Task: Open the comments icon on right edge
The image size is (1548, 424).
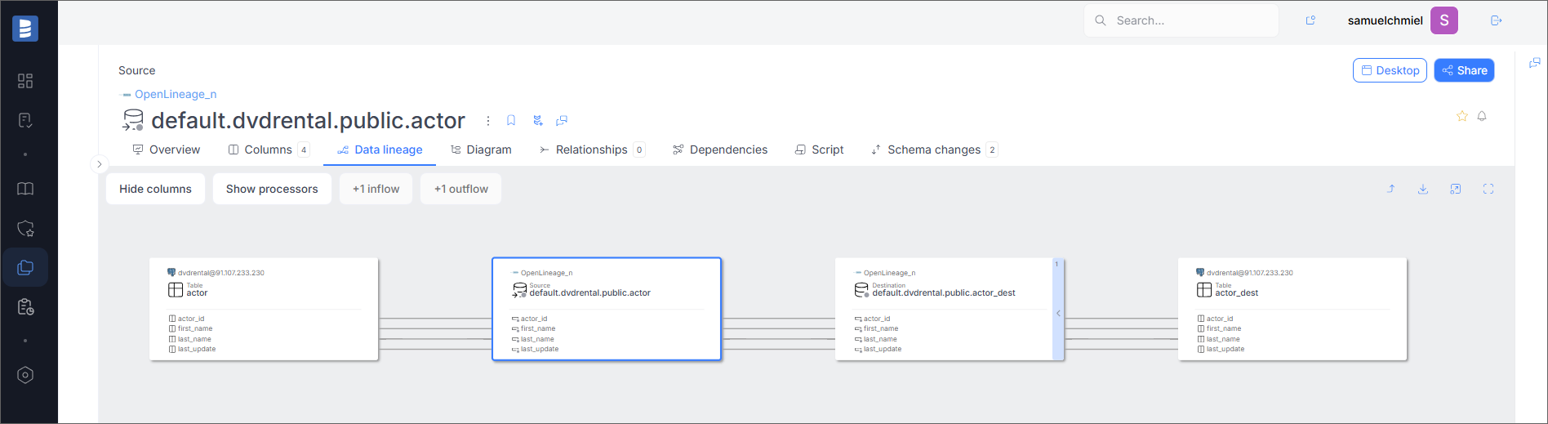Action: pos(1535,63)
